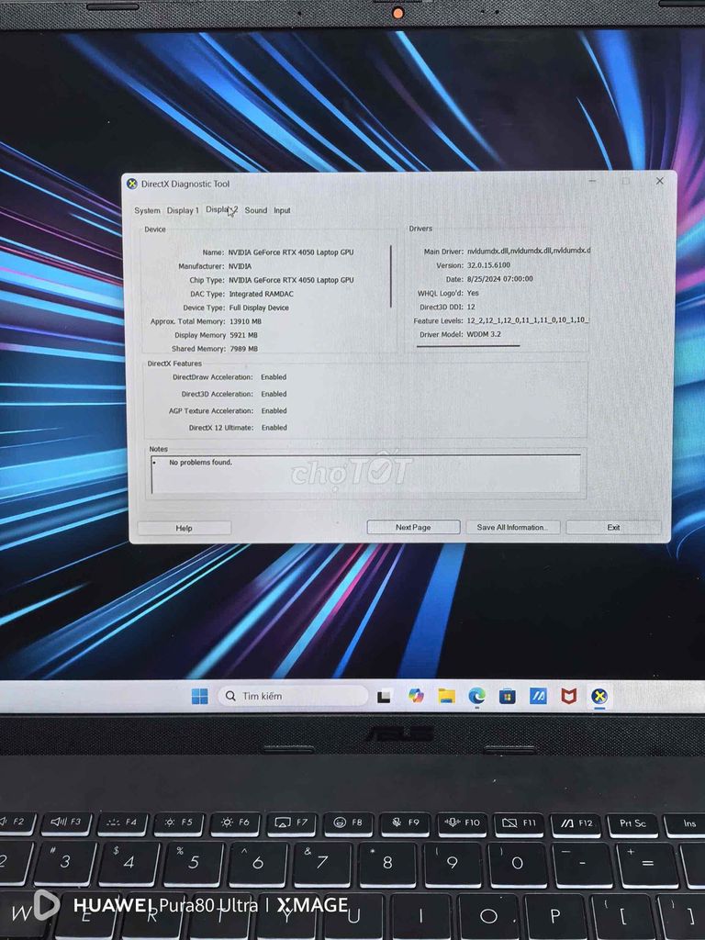The height and width of the screenshot is (940, 705).
Task: Click Approx. Total Memory value 13910 MB
Action: (245, 321)
